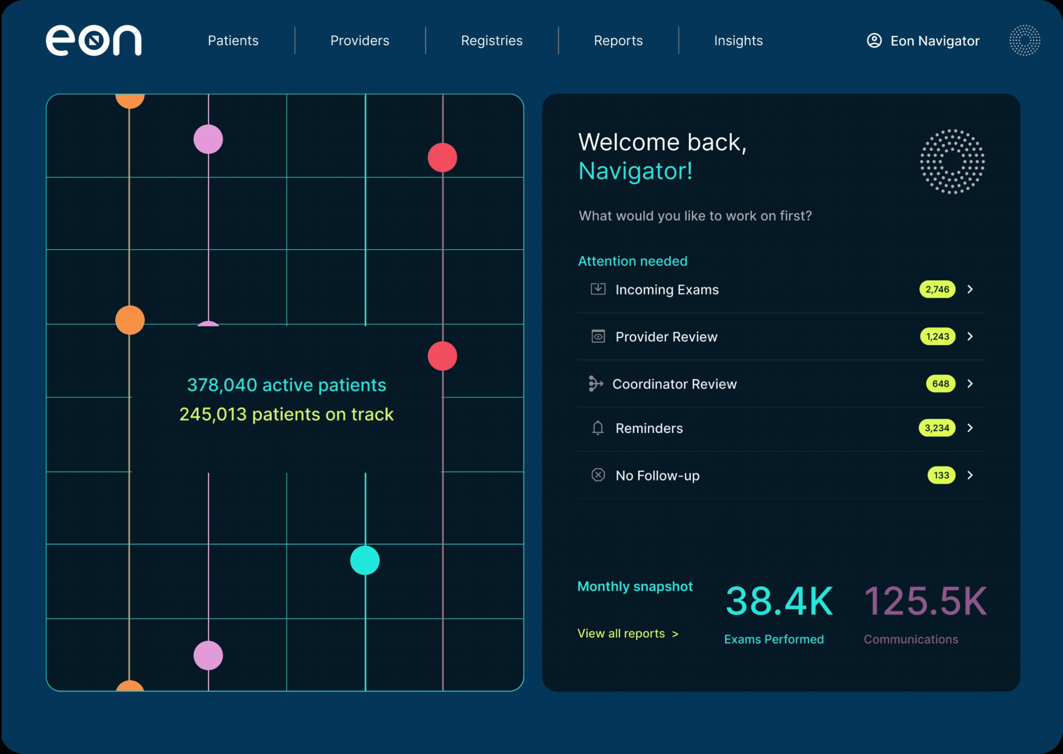Click the 2,746 Incoming Exams badge
Screen dimensions: 1063x754
pos(937,289)
